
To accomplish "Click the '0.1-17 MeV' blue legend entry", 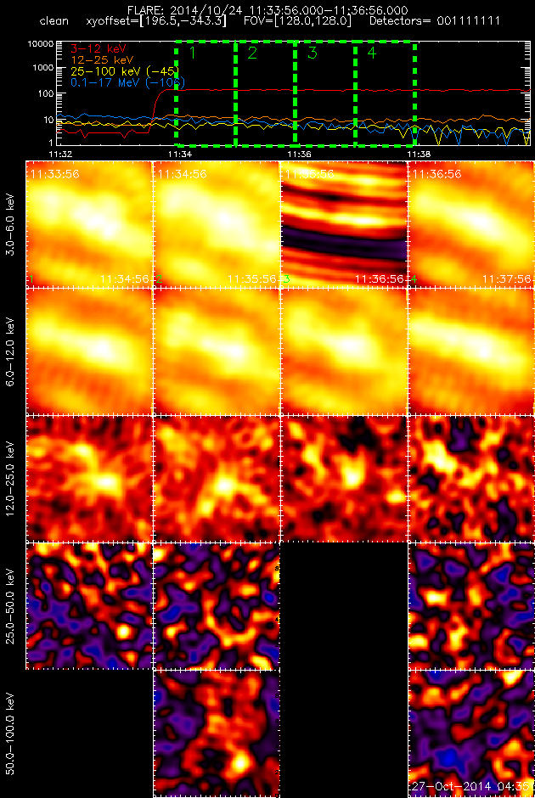I will pyautogui.click(x=127, y=82).
